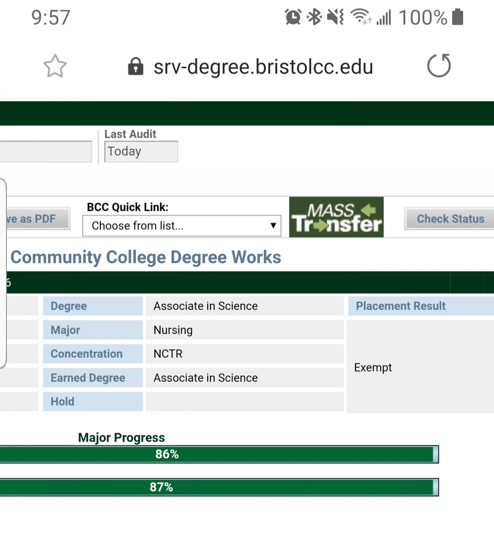This screenshot has width=494, height=544.
Task: Tap the page reload icon
Action: click(439, 66)
